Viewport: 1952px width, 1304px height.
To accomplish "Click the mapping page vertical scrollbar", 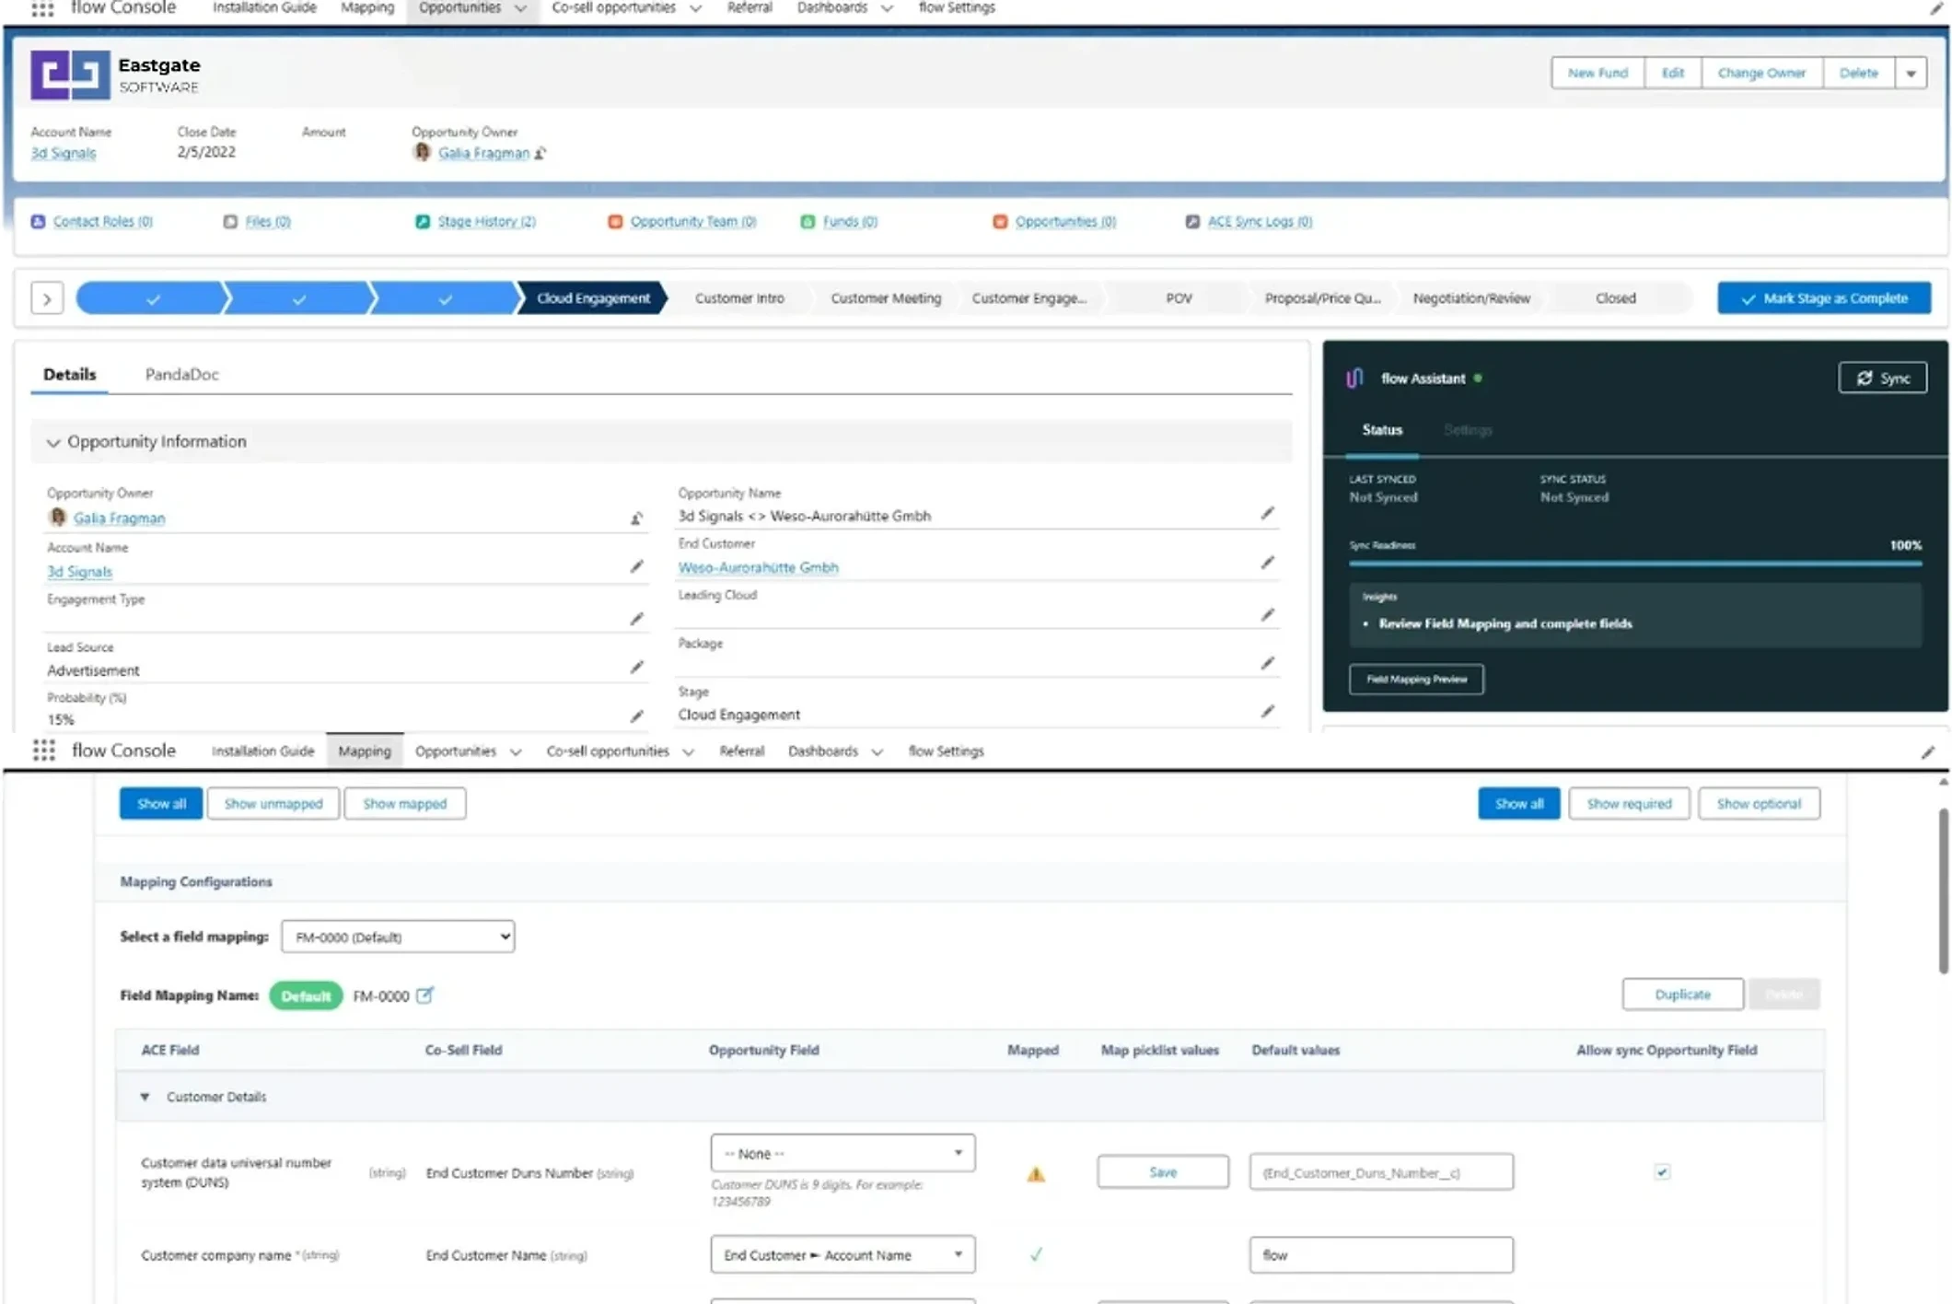I will click(1943, 890).
